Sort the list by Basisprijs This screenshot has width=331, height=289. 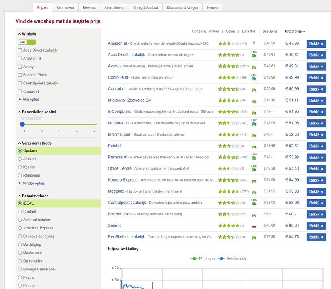click(270, 31)
